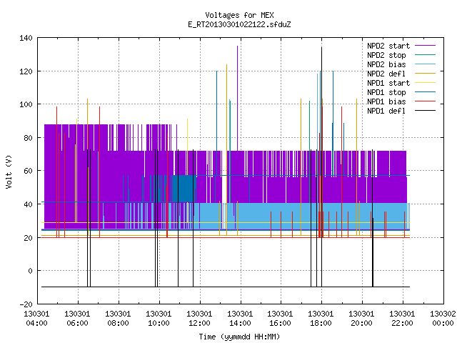Click the light blue NPD2 bias legend line
Screen dimensions: 457x343
click(x=426, y=64)
